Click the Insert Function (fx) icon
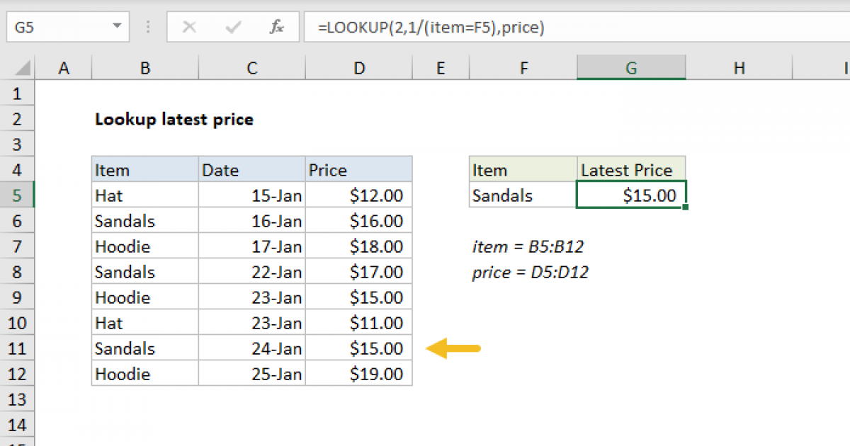This screenshot has width=850, height=446. click(x=276, y=27)
